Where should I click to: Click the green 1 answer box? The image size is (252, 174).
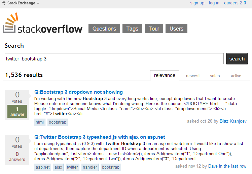(17, 112)
